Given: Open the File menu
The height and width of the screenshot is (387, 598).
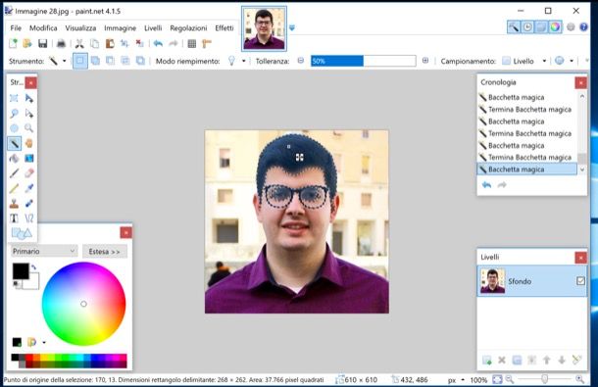Looking at the screenshot, I should [16, 28].
